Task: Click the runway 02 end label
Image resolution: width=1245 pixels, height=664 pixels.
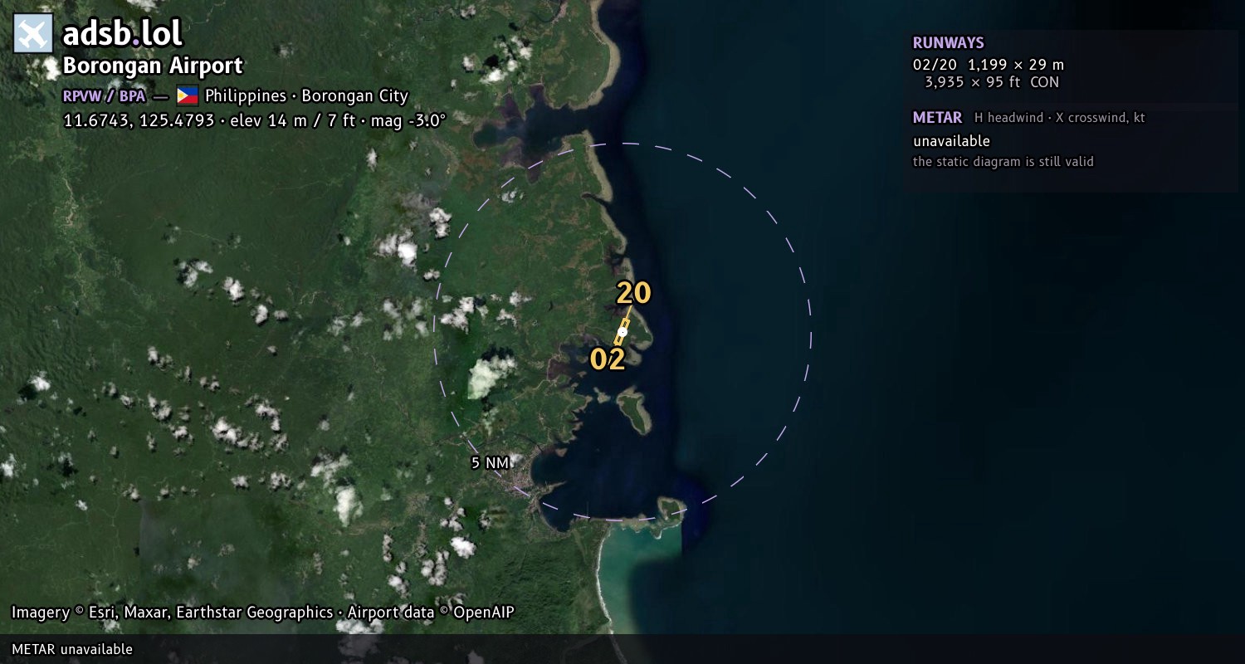Action: tap(607, 359)
